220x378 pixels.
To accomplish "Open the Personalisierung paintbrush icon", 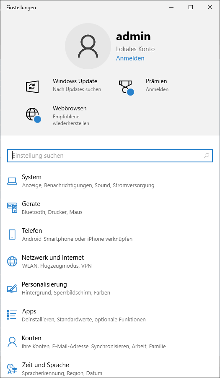I will click(12, 288).
